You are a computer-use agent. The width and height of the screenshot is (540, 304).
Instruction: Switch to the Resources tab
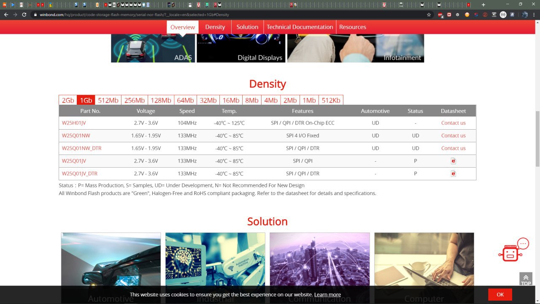click(x=353, y=27)
